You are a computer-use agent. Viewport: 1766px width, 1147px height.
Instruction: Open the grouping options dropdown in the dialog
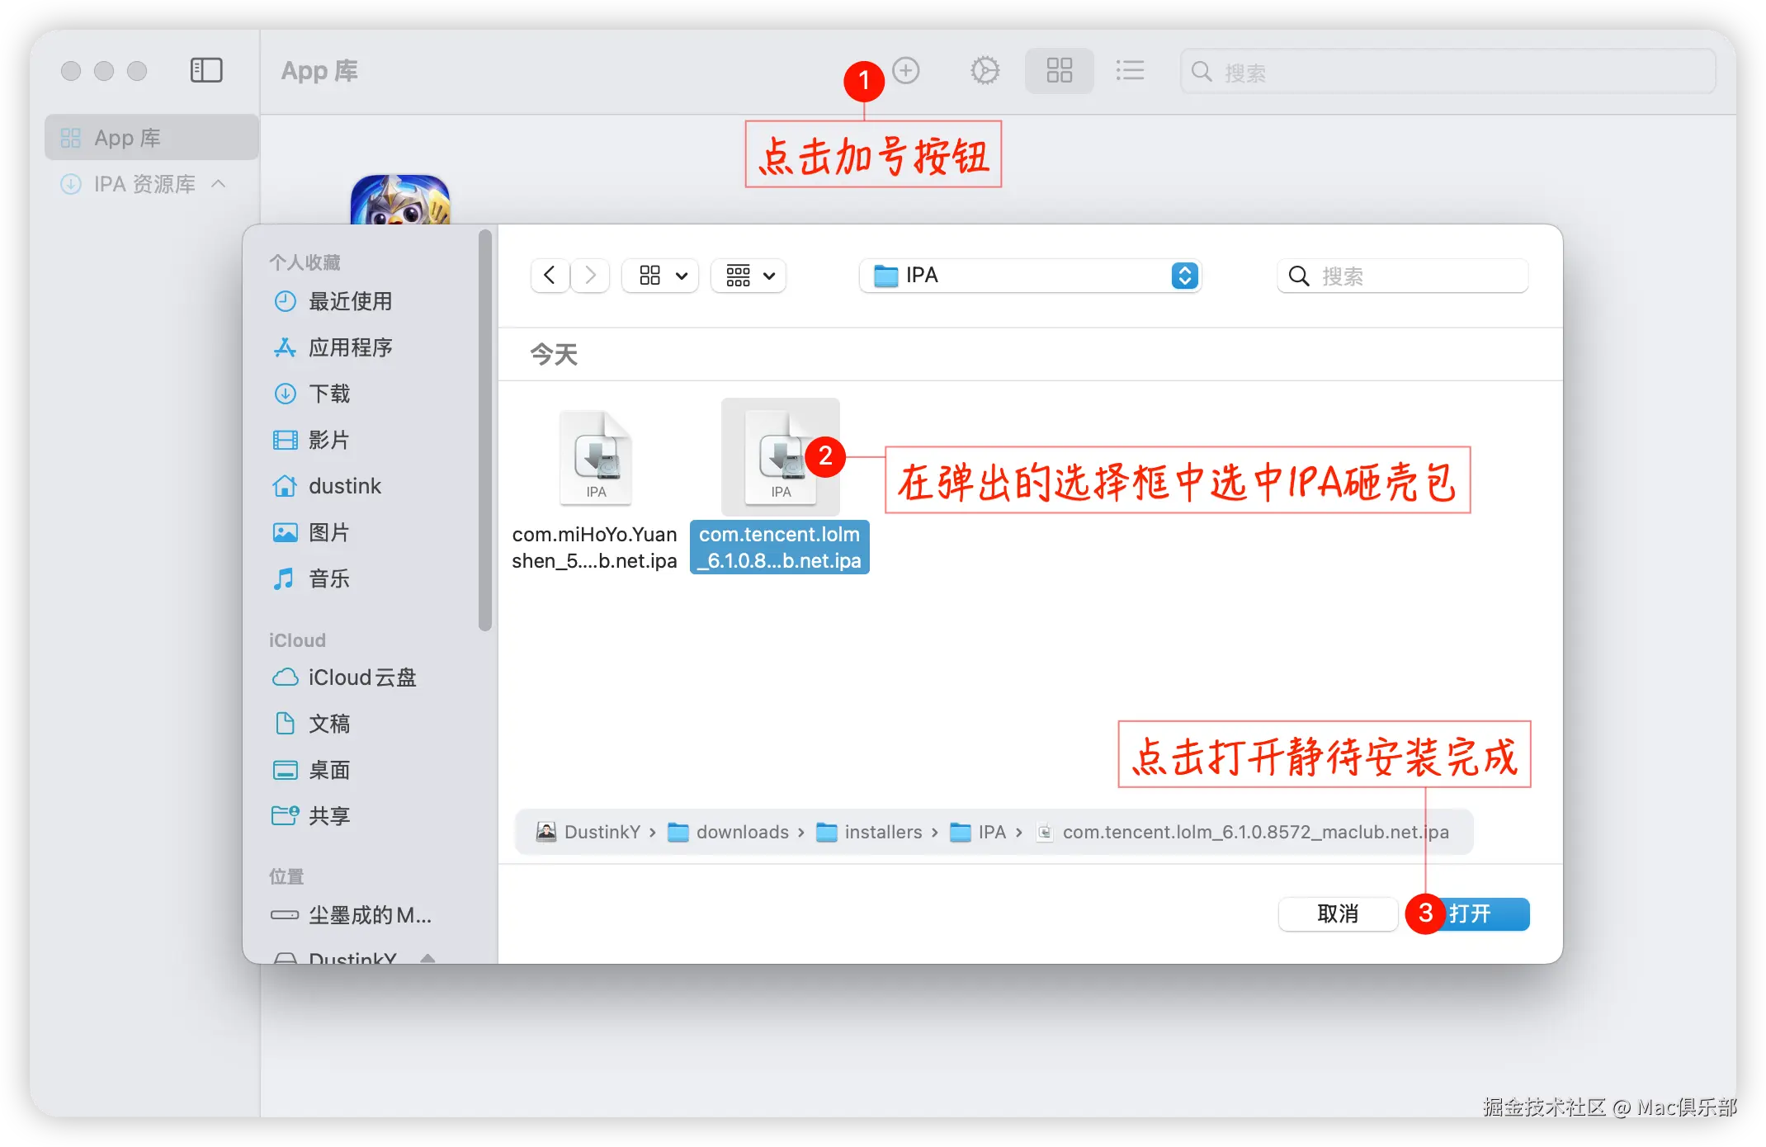click(747, 276)
